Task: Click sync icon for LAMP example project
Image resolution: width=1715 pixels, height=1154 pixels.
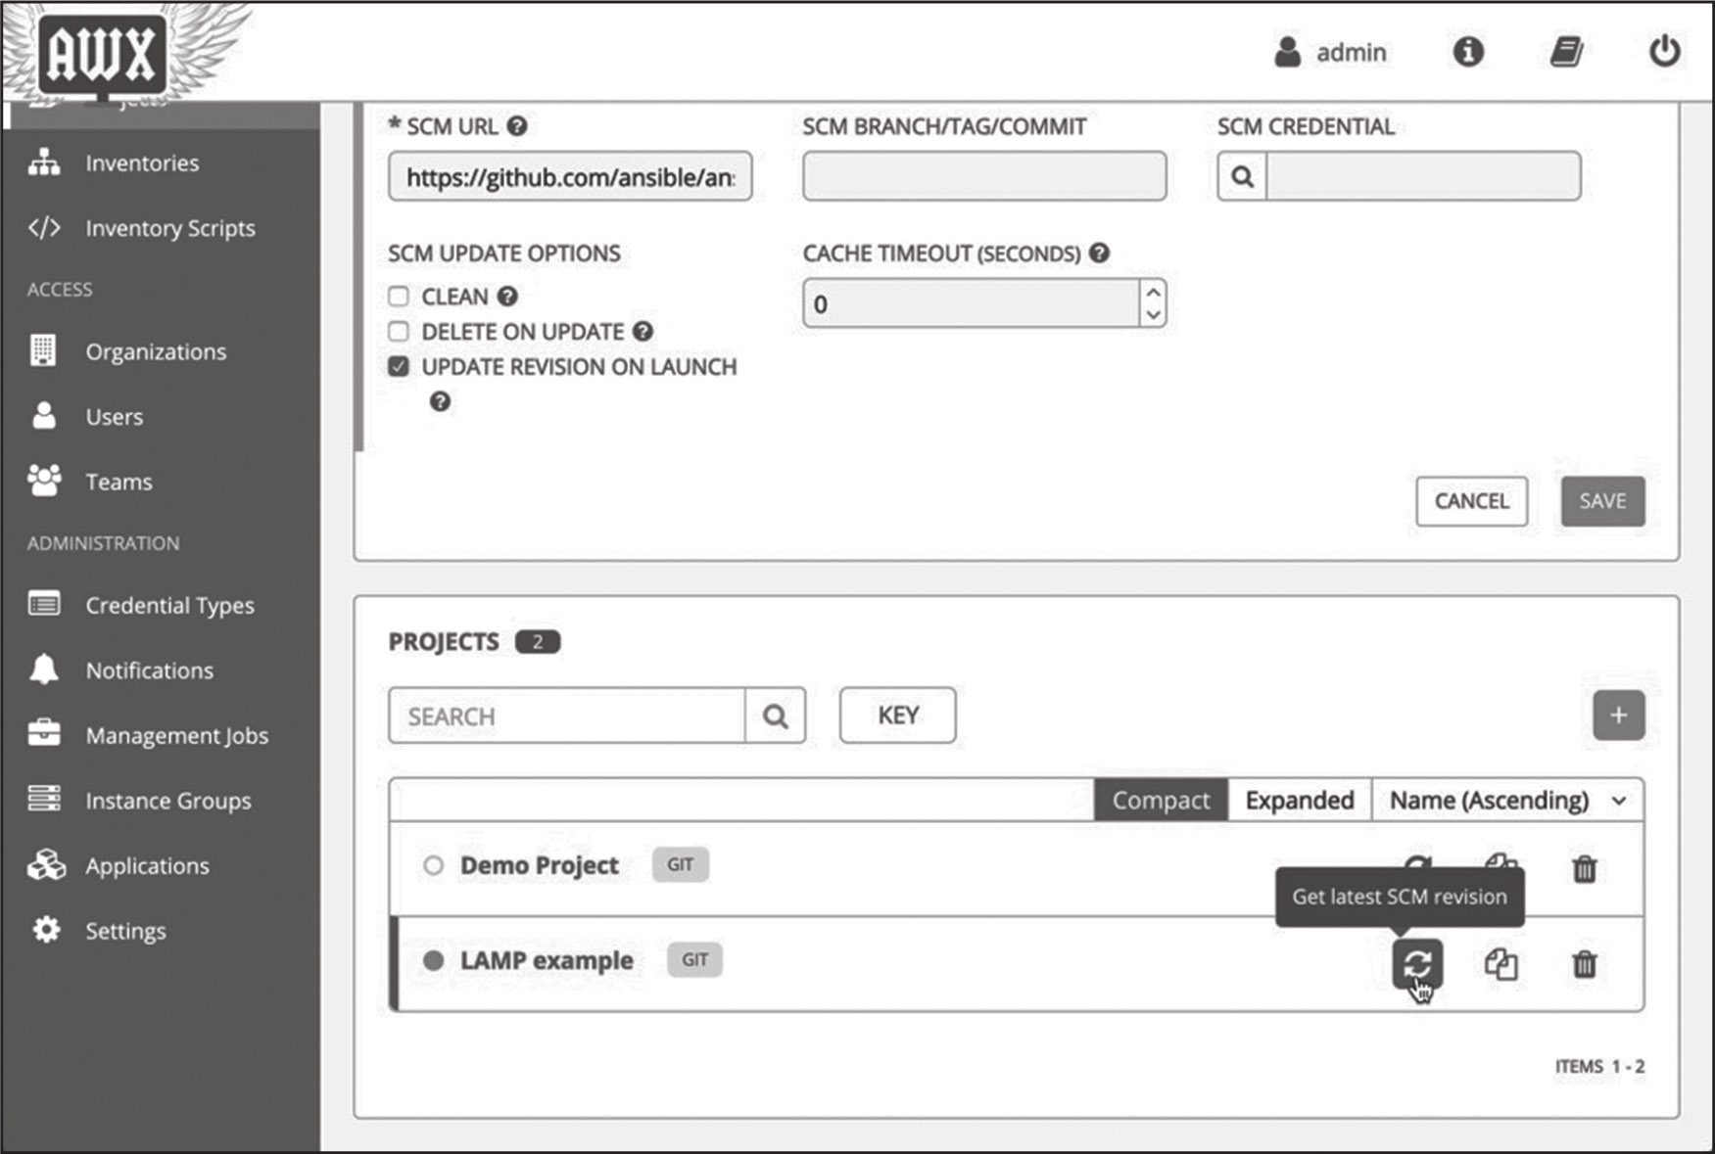Action: coord(1417,964)
